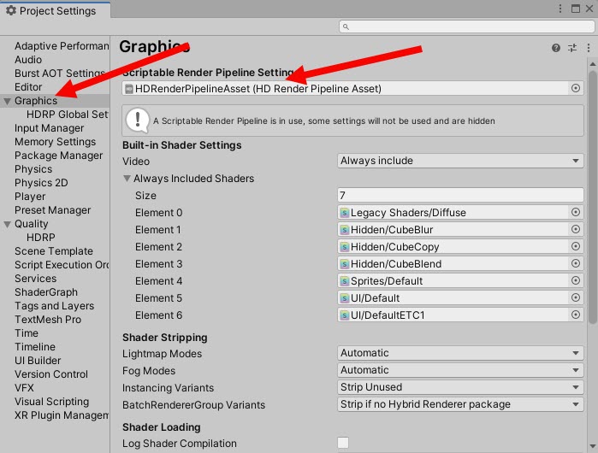This screenshot has height=453, width=598.
Task: Select the Time settings category
Action: pos(27,333)
